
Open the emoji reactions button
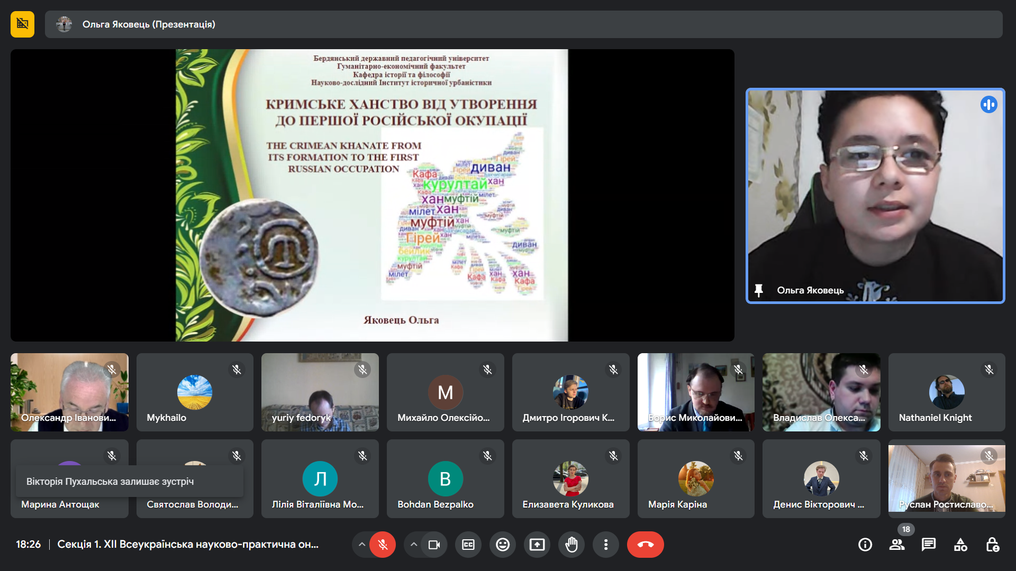pyautogui.click(x=502, y=545)
